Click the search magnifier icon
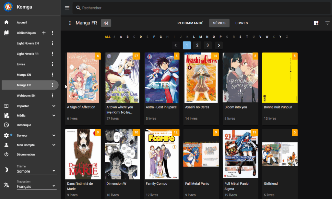Screen dimensions: 332x199 click(x=78, y=8)
